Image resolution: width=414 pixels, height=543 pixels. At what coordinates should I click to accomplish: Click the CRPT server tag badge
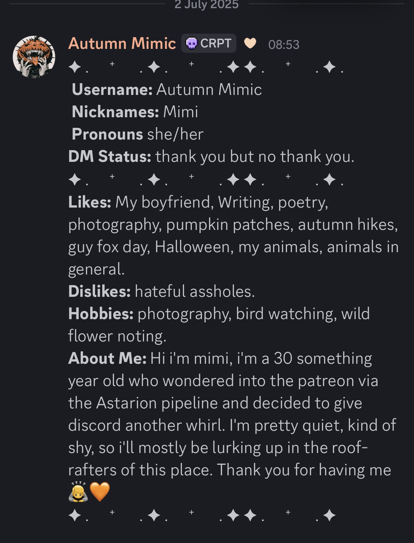(209, 43)
